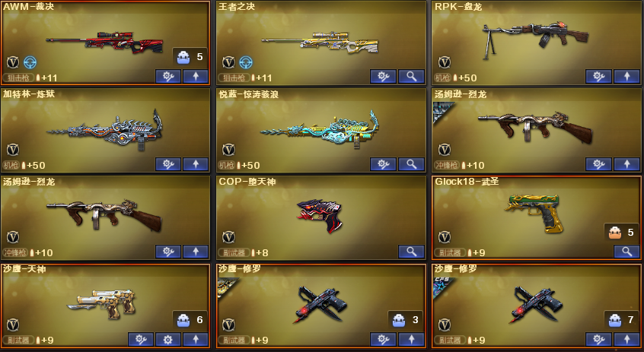Click the magnifier on Glock18-武圣 card
644x352 pixels.
(x=626, y=252)
